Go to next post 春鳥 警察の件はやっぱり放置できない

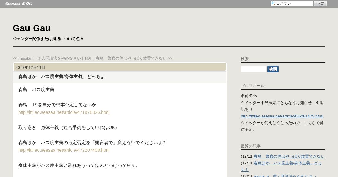coord(134,58)
